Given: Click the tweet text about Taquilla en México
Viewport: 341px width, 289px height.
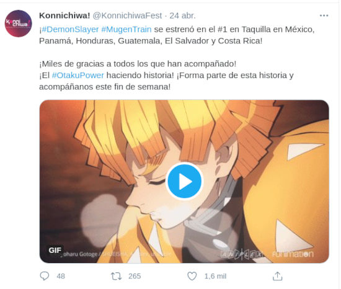Looking at the screenshot, I should pyautogui.click(x=177, y=35).
